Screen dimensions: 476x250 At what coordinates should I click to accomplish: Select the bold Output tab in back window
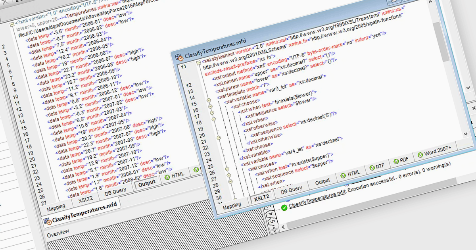(x=147, y=183)
